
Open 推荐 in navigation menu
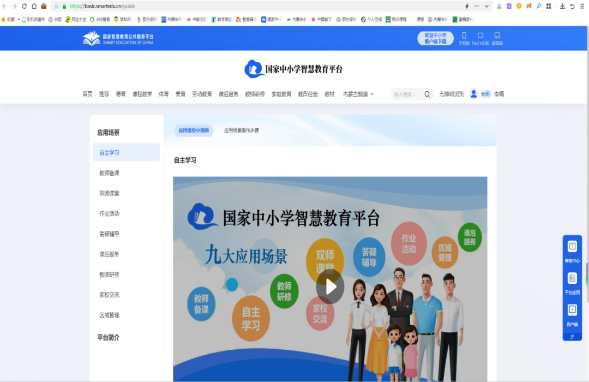pos(104,94)
